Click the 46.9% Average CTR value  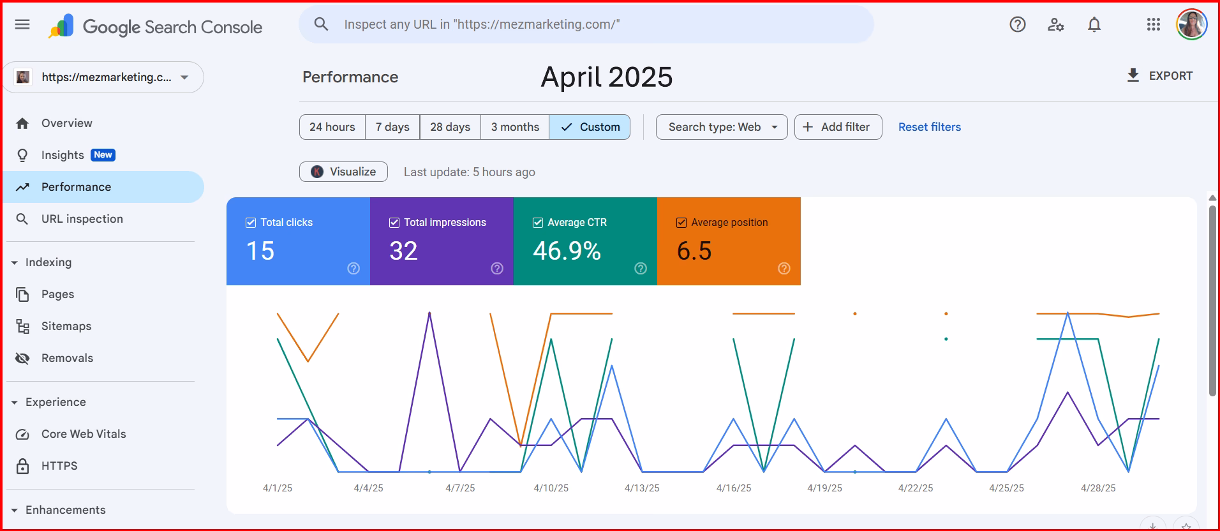(x=567, y=251)
